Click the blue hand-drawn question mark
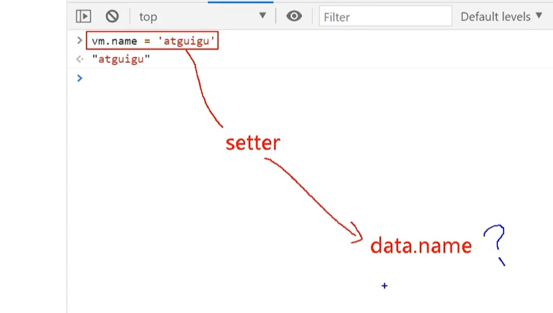 496,242
